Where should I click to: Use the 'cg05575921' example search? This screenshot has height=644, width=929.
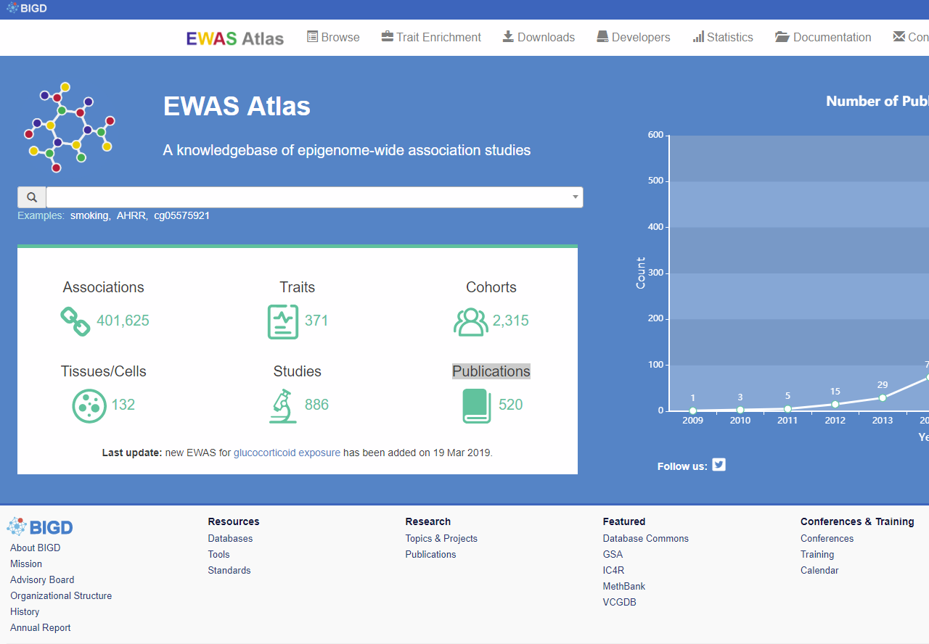(182, 215)
